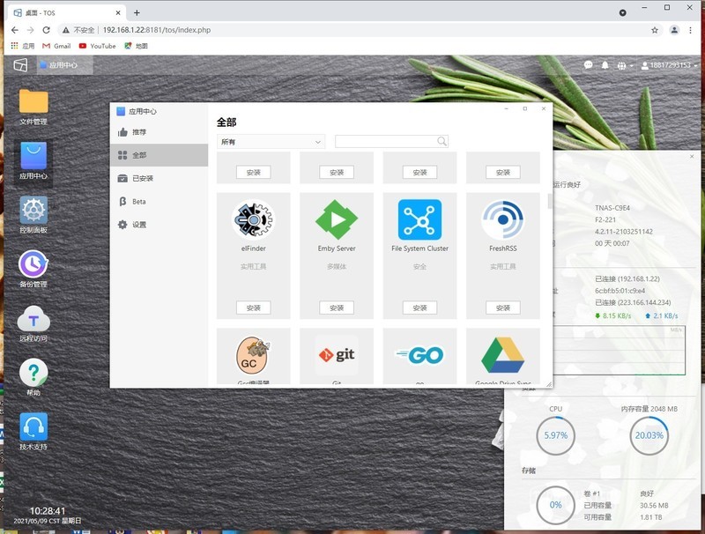705x534 pixels.
Task: Click the App Center list scrollbar
Action: pos(549,202)
